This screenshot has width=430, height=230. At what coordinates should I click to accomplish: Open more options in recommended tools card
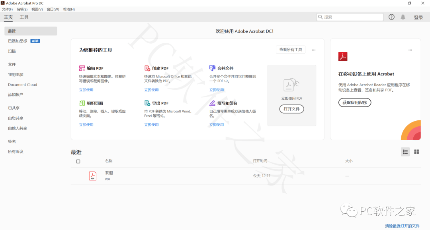314,50
